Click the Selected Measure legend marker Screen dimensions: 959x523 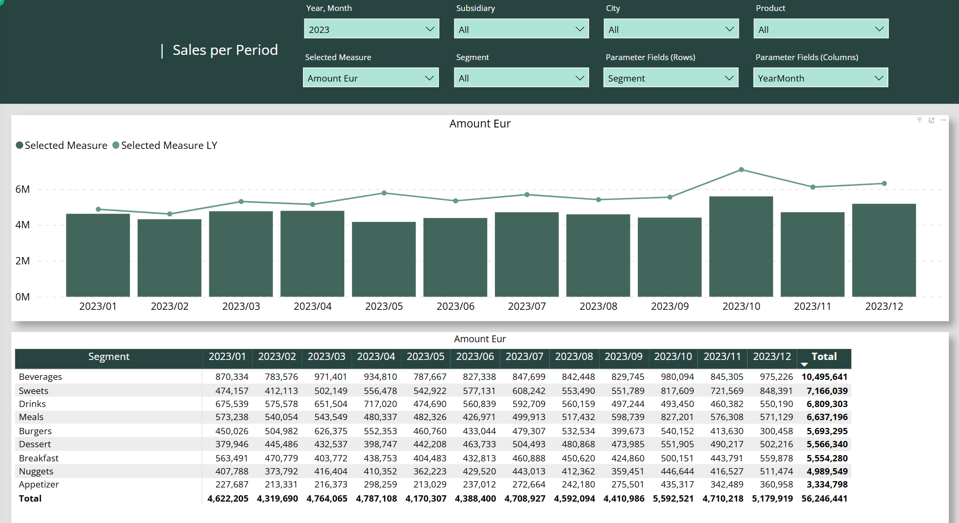click(19, 145)
